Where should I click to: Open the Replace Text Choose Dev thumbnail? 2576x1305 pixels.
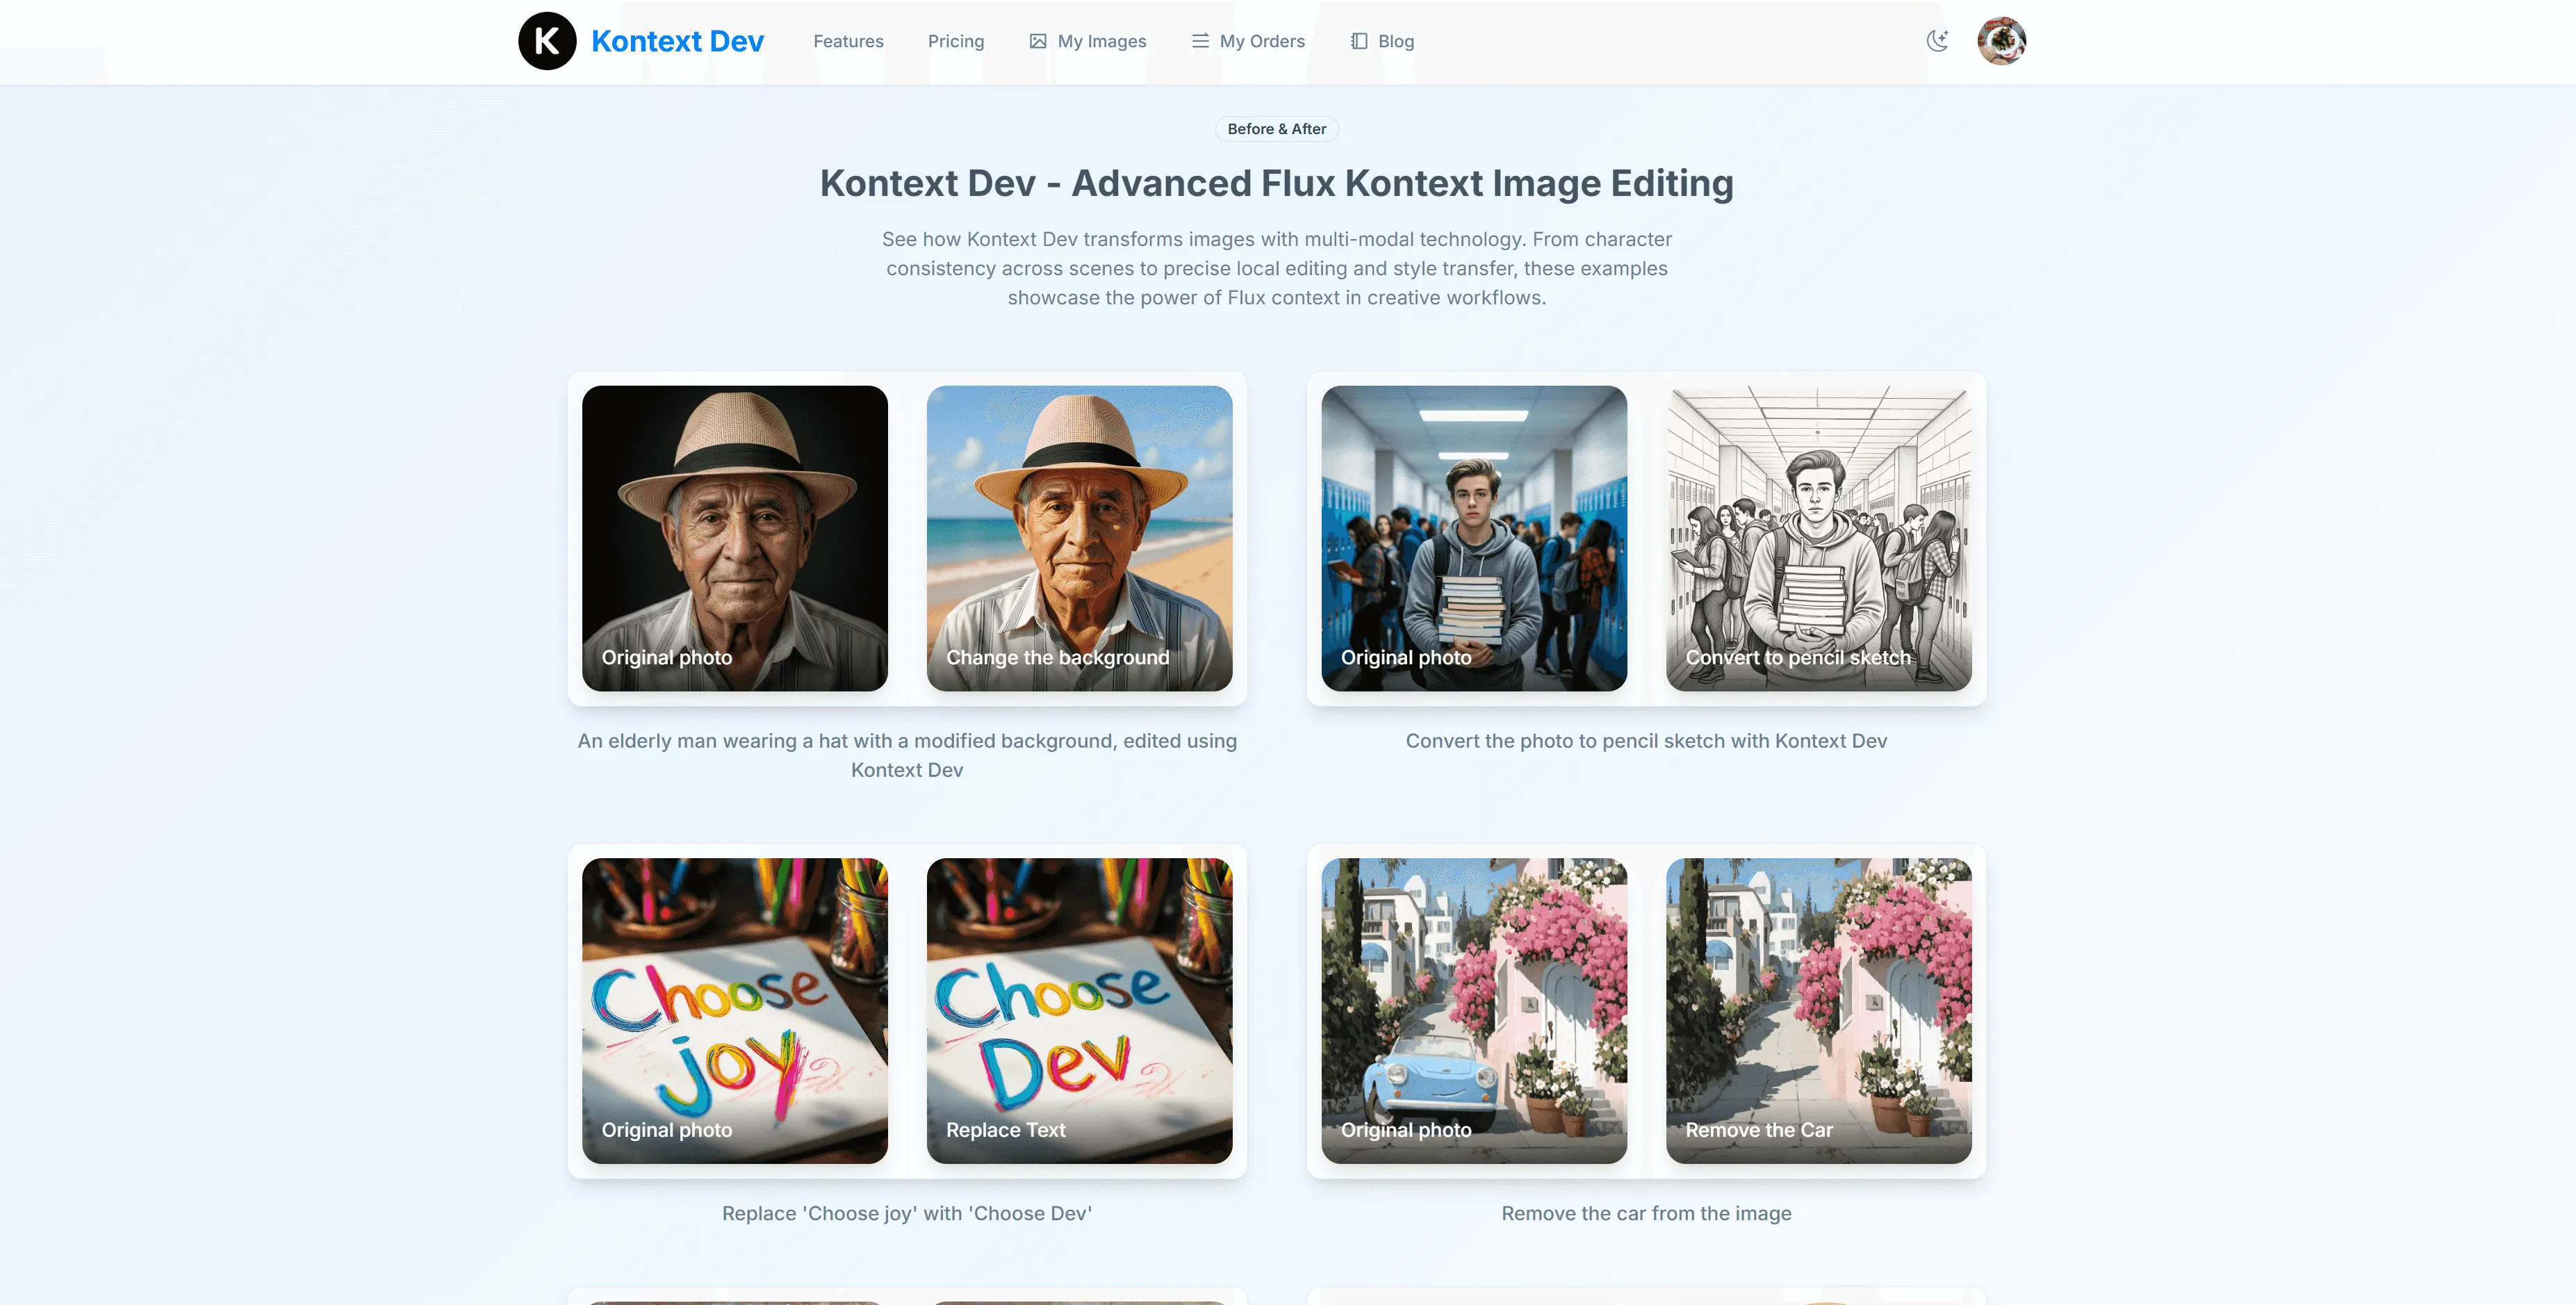tap(1079, 1011)
